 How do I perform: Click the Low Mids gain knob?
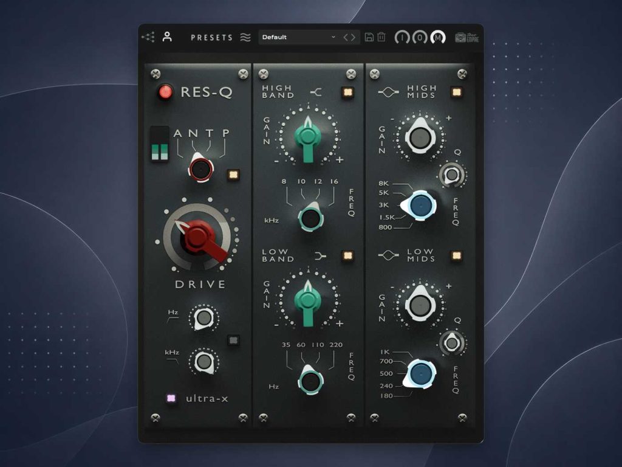(420, 304)
